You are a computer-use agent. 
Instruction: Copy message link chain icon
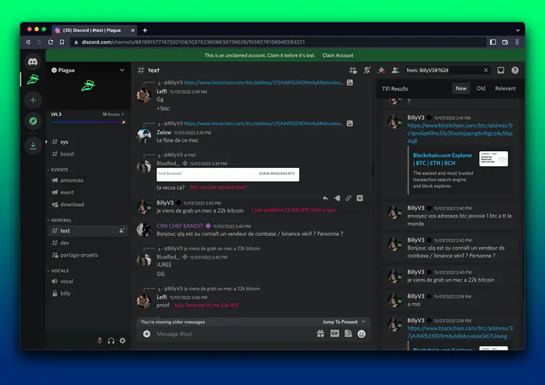coord(348,198)
